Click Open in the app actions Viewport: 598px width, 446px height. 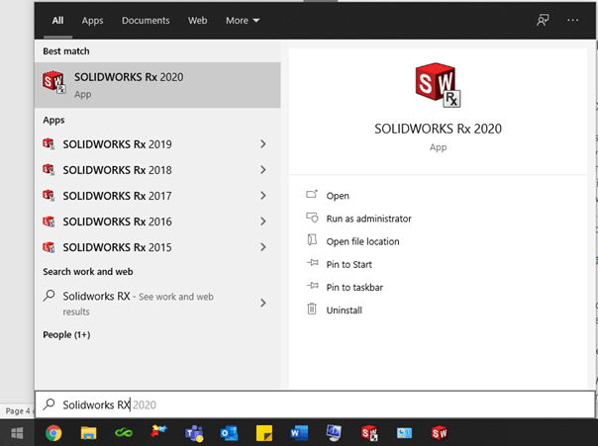pyautogui.click(x=338, y=196)
